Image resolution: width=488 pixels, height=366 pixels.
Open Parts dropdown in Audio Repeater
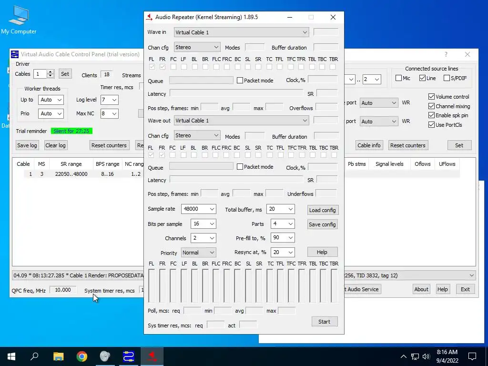pos(283,224)
